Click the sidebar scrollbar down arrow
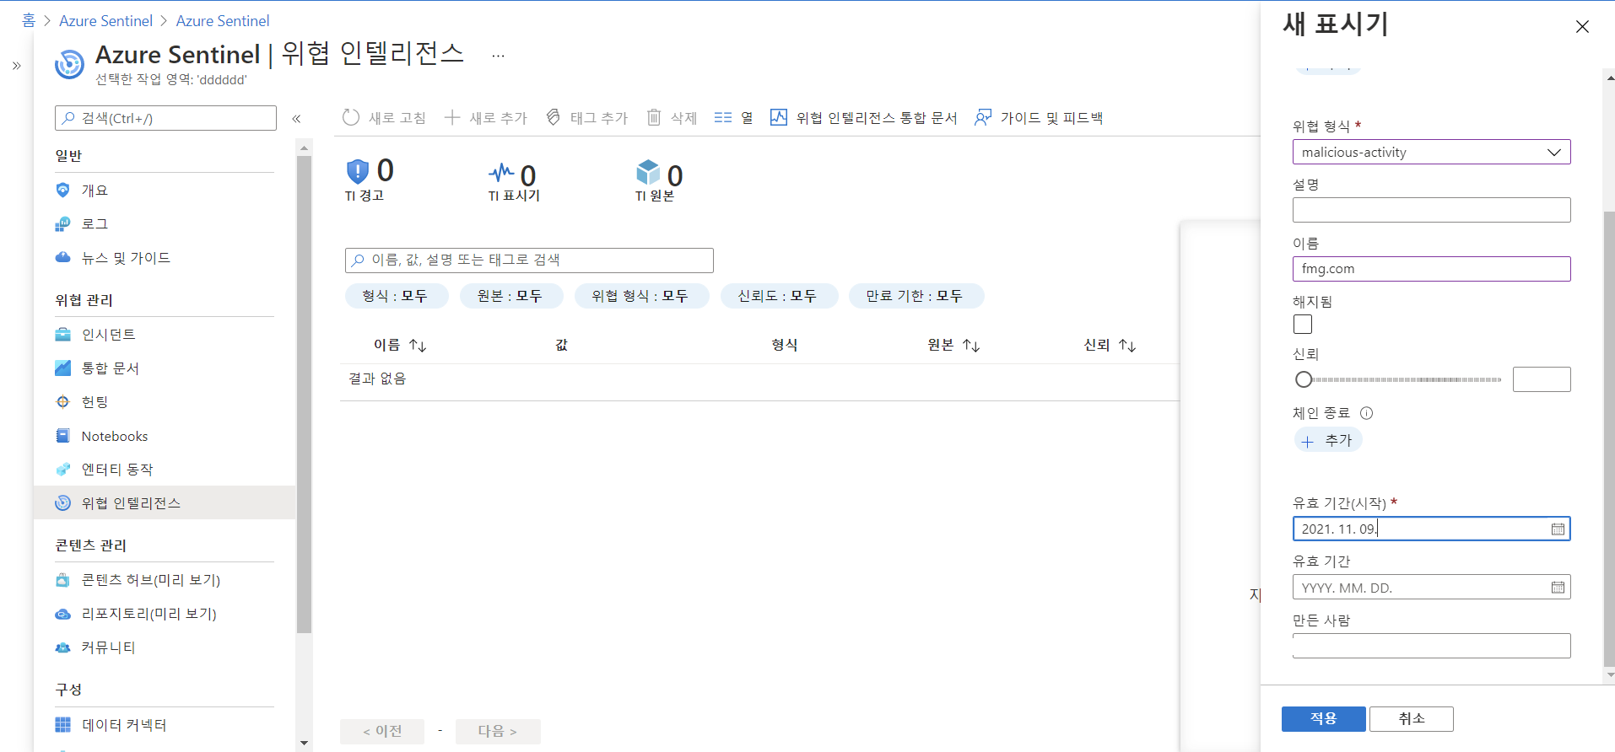This screenshot has height=752, width=1615. 305,743
